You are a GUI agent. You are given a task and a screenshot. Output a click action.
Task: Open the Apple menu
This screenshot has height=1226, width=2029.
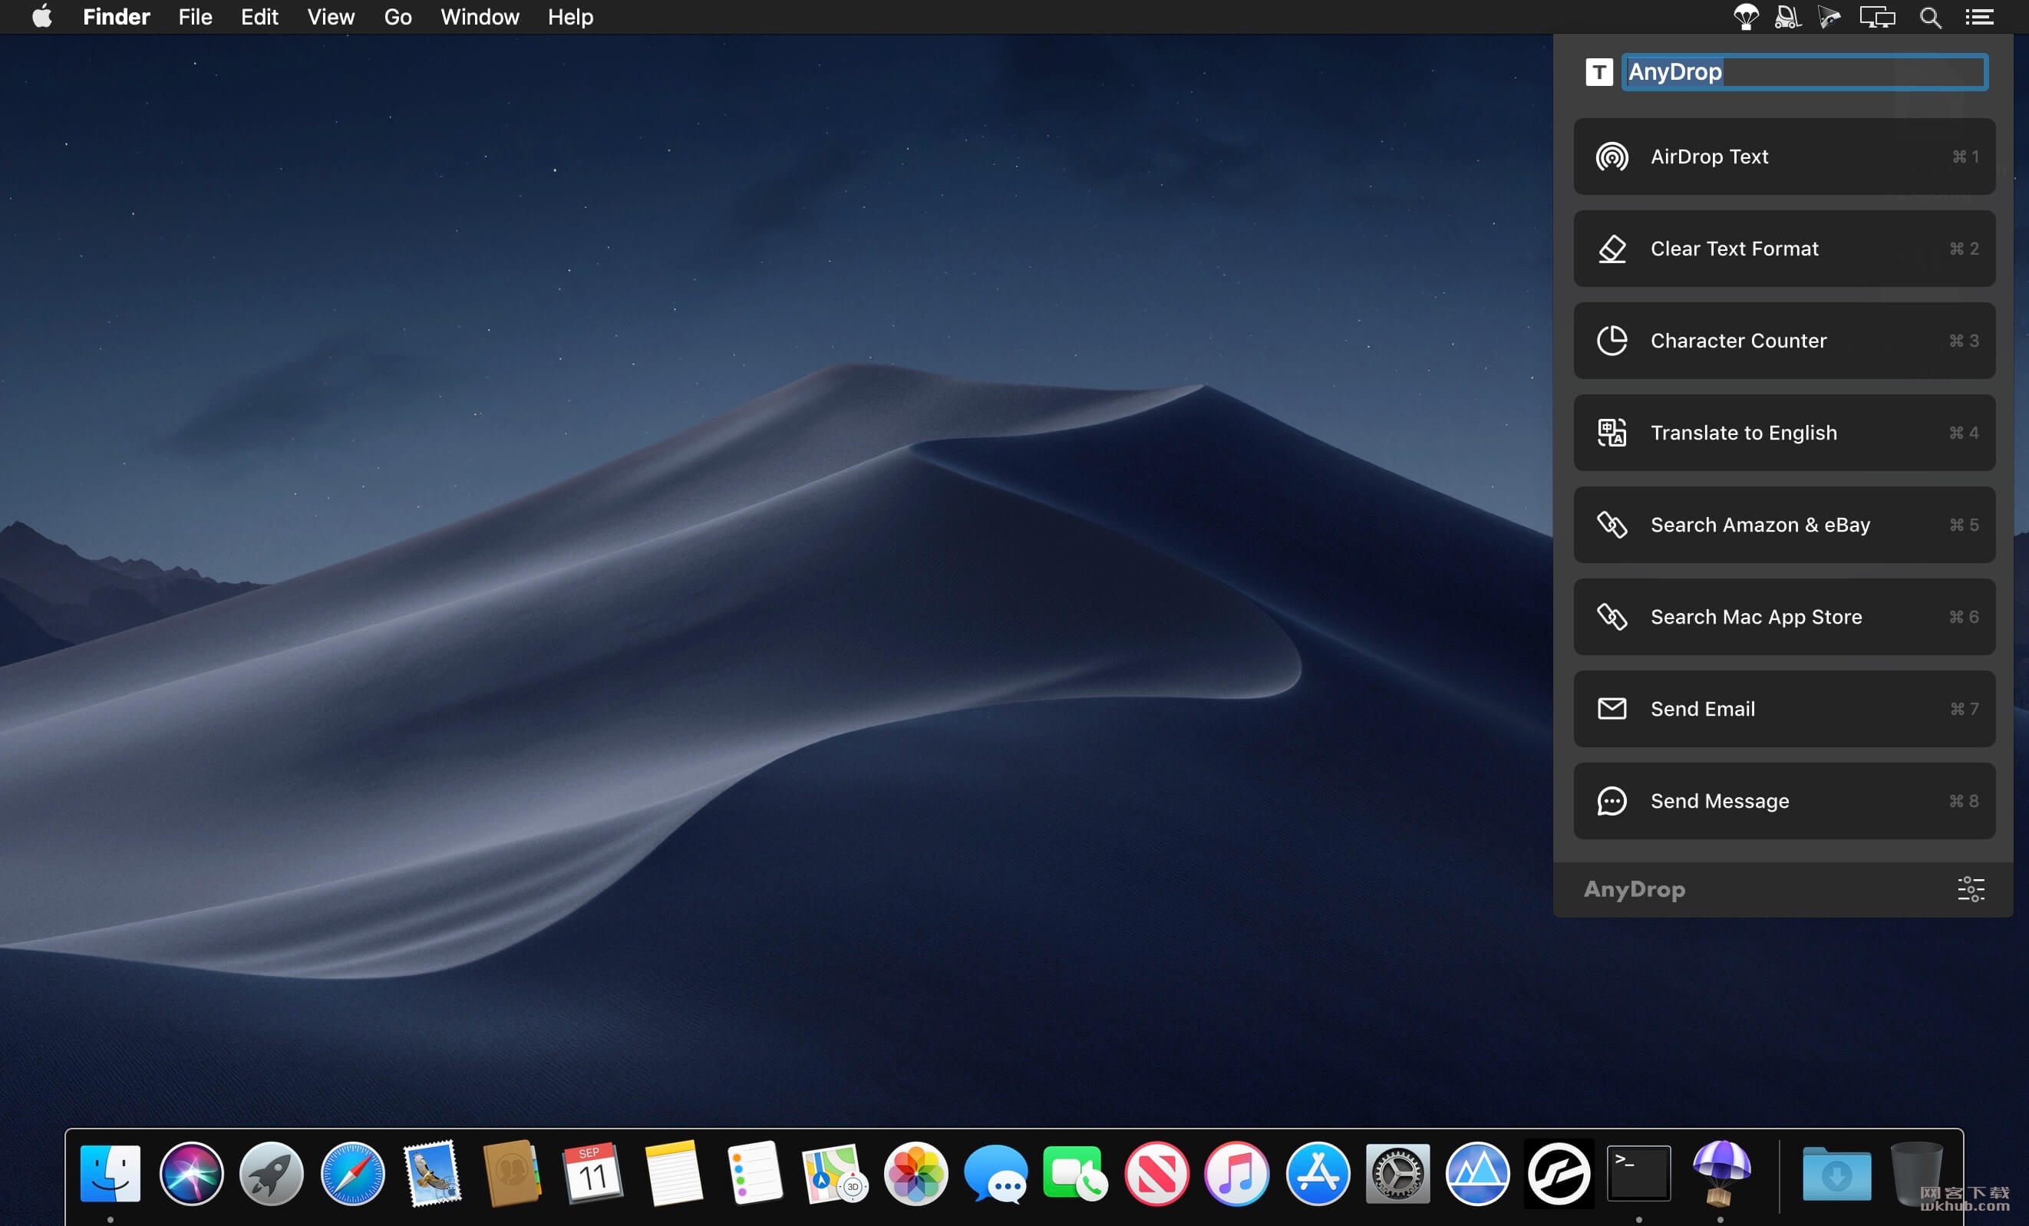pyautogui.click(x=42, y=16)
